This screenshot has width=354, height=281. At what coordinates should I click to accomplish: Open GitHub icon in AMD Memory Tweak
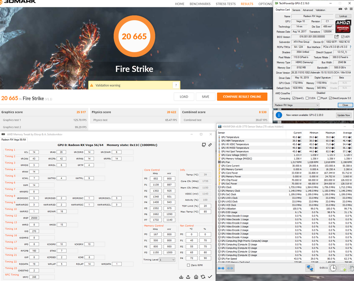(204, 145)
